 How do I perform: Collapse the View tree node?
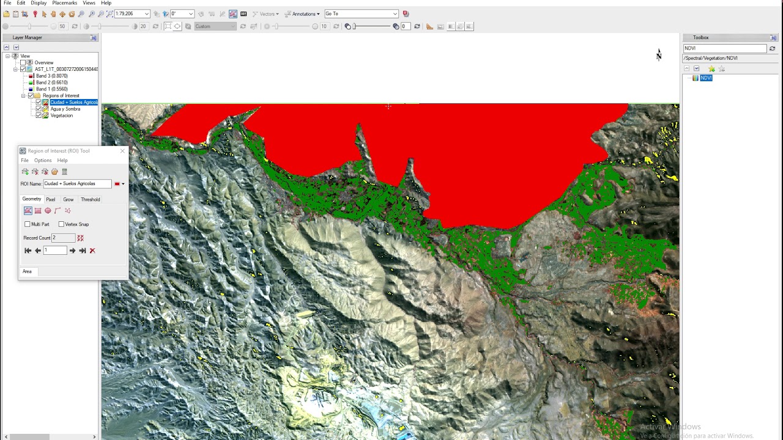[8, 56]
